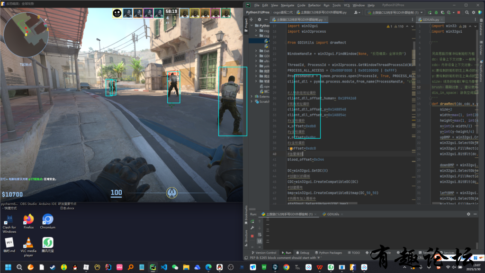The height and width of the screenshot is (273, 485).
Task: Toggle scroll-to-end in the Run console
Action: click(260, 241)
